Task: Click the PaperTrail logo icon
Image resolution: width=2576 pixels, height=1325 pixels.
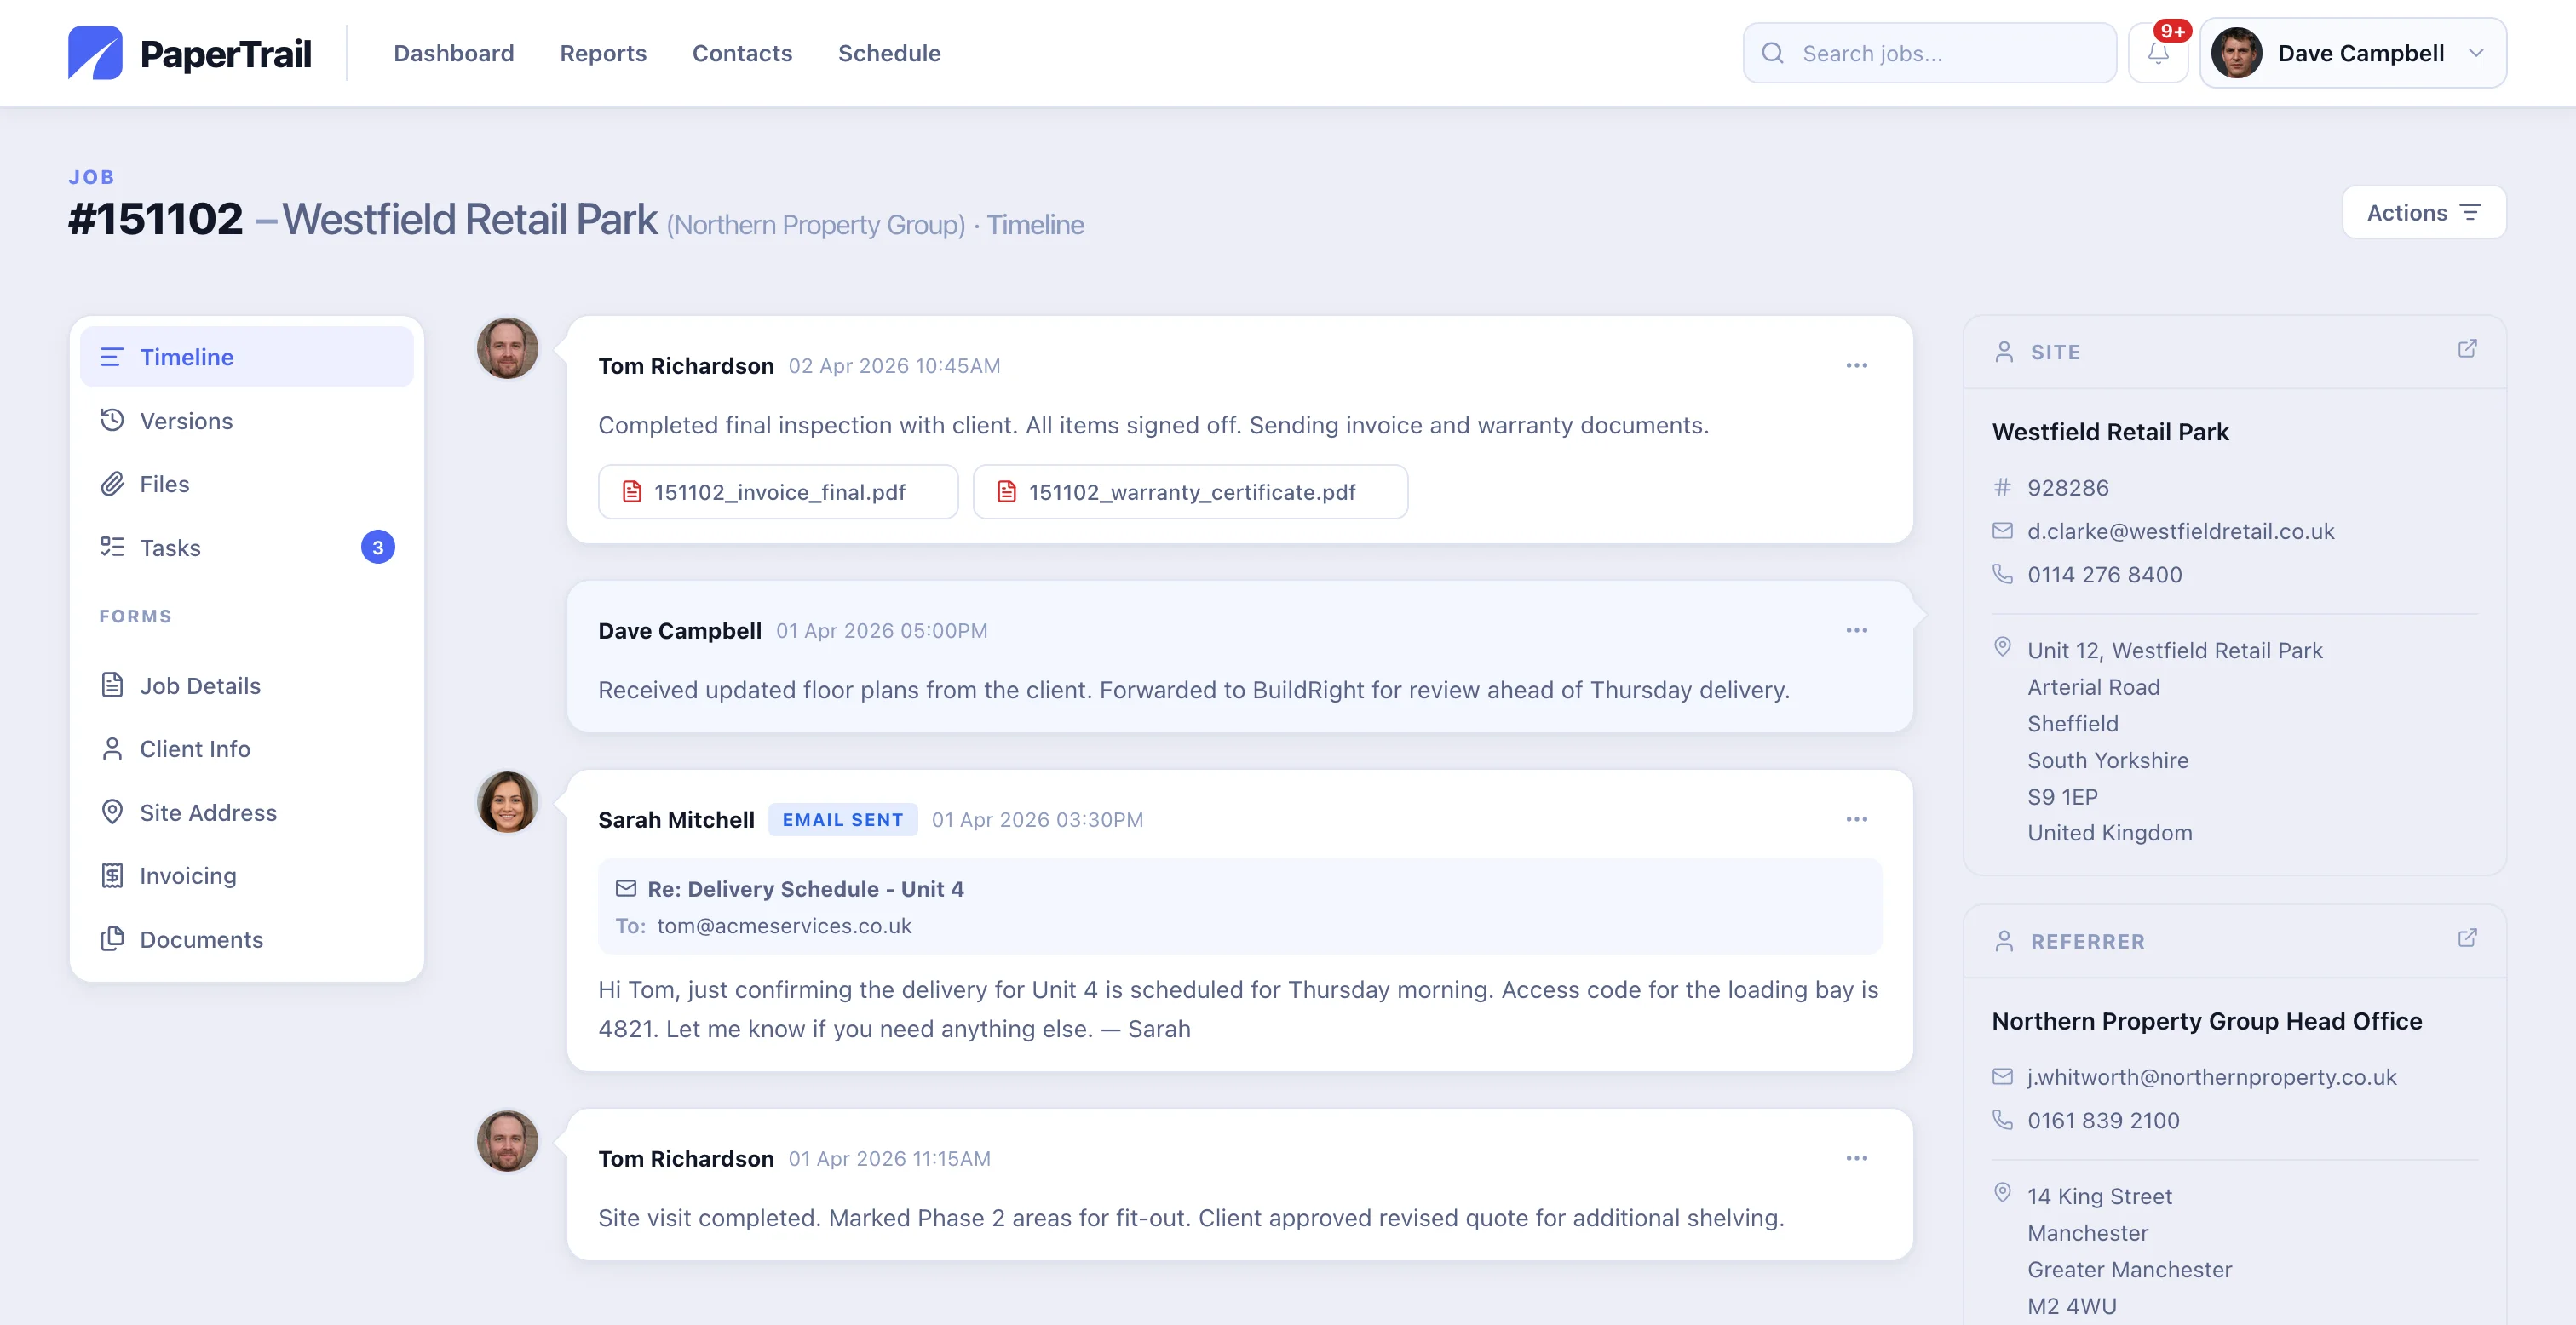Action: click(x=95, y=53)
